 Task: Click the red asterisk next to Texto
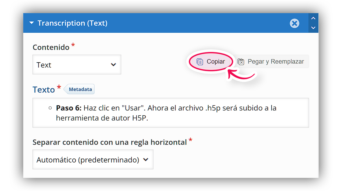pyautogui.click(x=59, y=87)
